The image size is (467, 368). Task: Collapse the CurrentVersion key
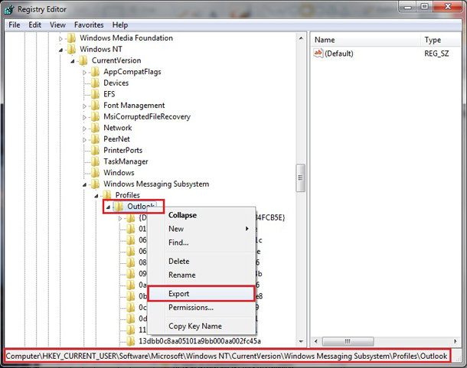point(73,61)
